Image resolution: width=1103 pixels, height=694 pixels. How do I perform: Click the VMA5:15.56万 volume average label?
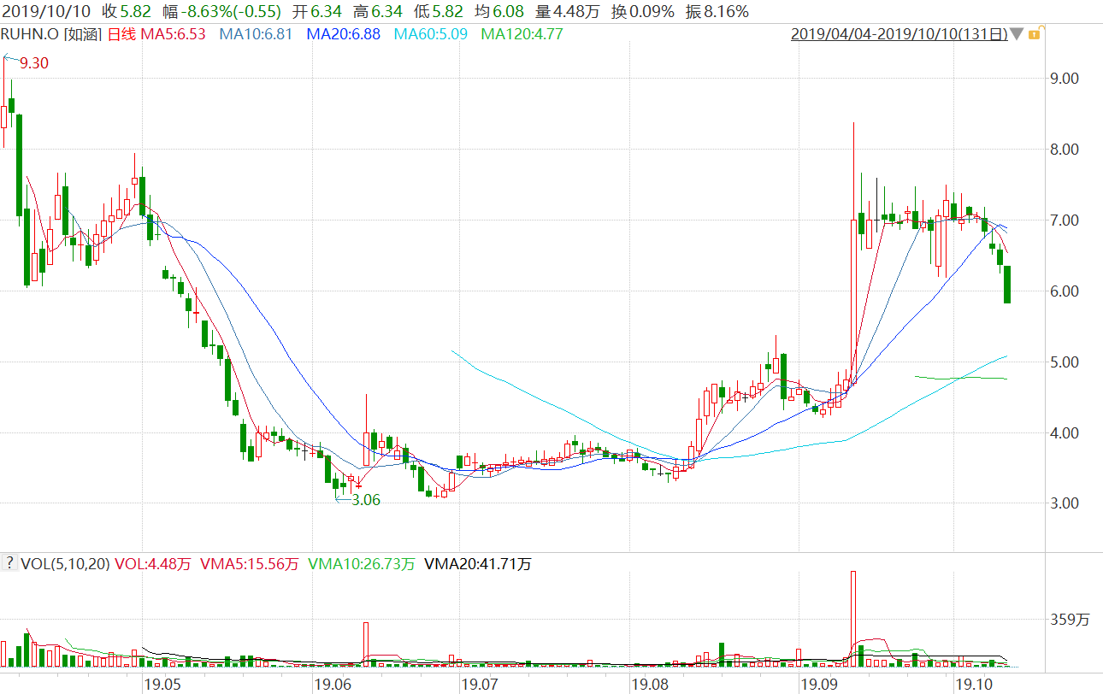(x=249, y=564)
